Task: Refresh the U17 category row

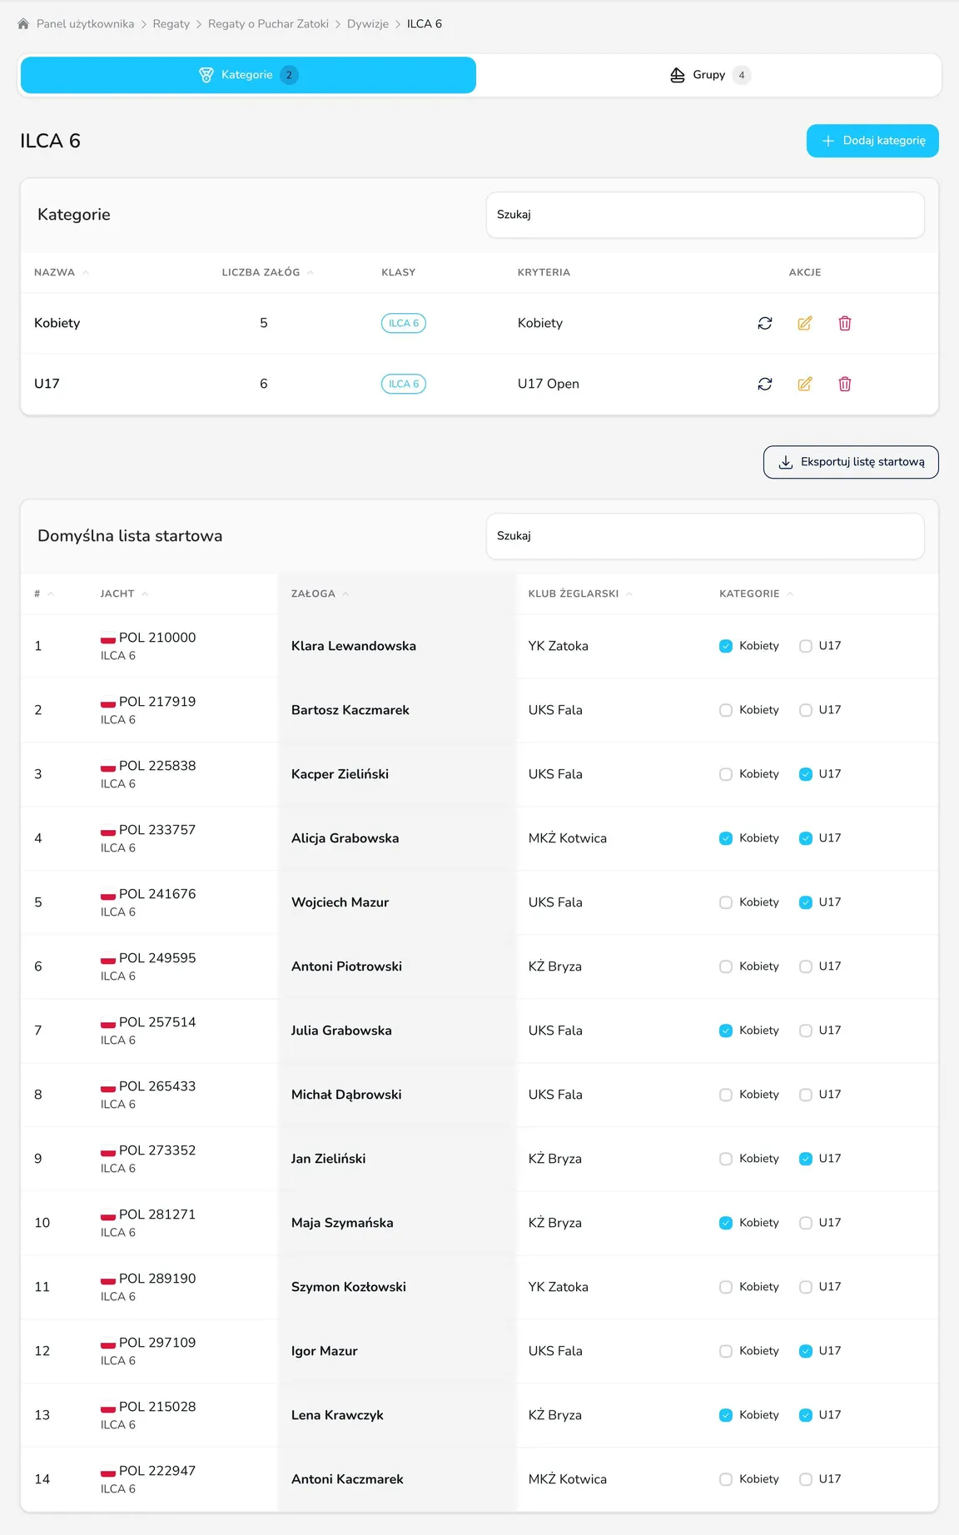Action: 765,384
